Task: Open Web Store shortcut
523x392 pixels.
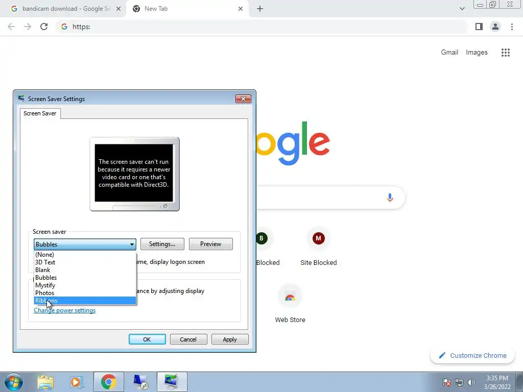Action: [x=290, y=304]
